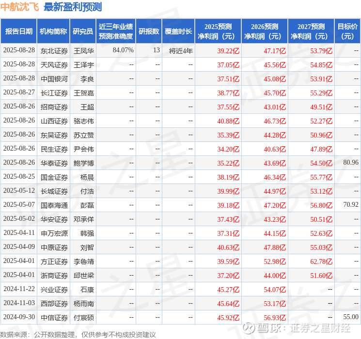
Task: Click the 40.88亿 profit value
Action: pos(228,121)
